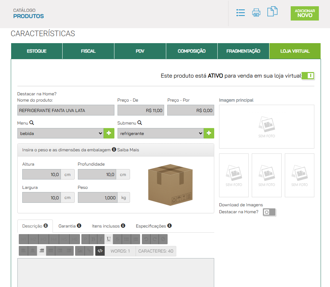The height and width of the screenshot is (287, 330).
Task: Switch to the Fiscal tab
Action: [x=88, y=51]
